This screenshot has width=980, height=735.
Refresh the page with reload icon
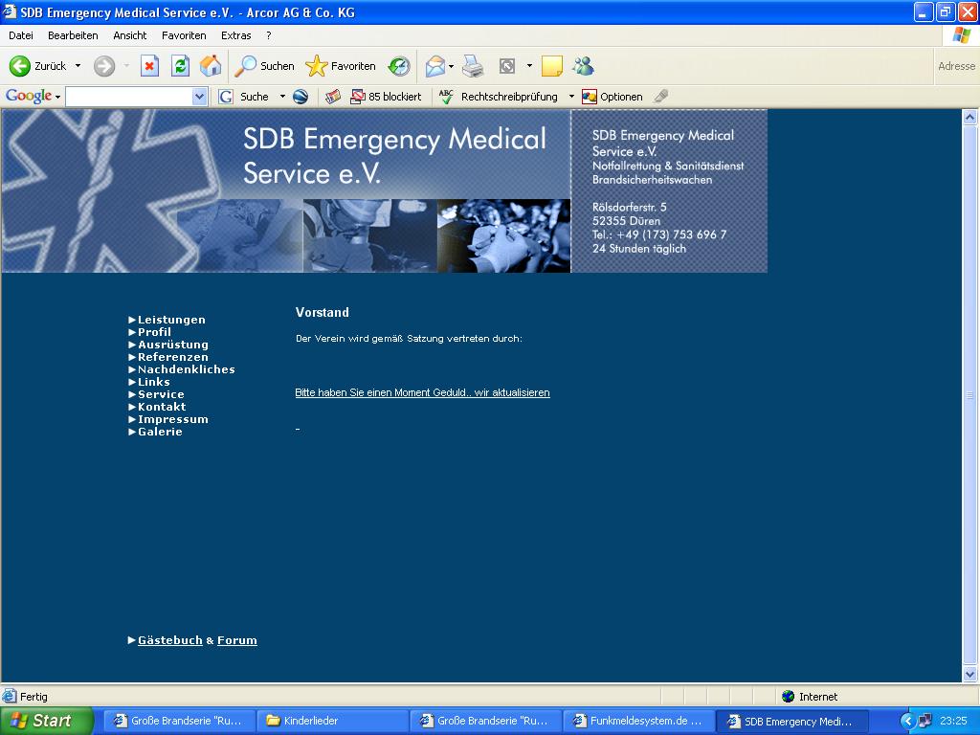pos(180,66)
